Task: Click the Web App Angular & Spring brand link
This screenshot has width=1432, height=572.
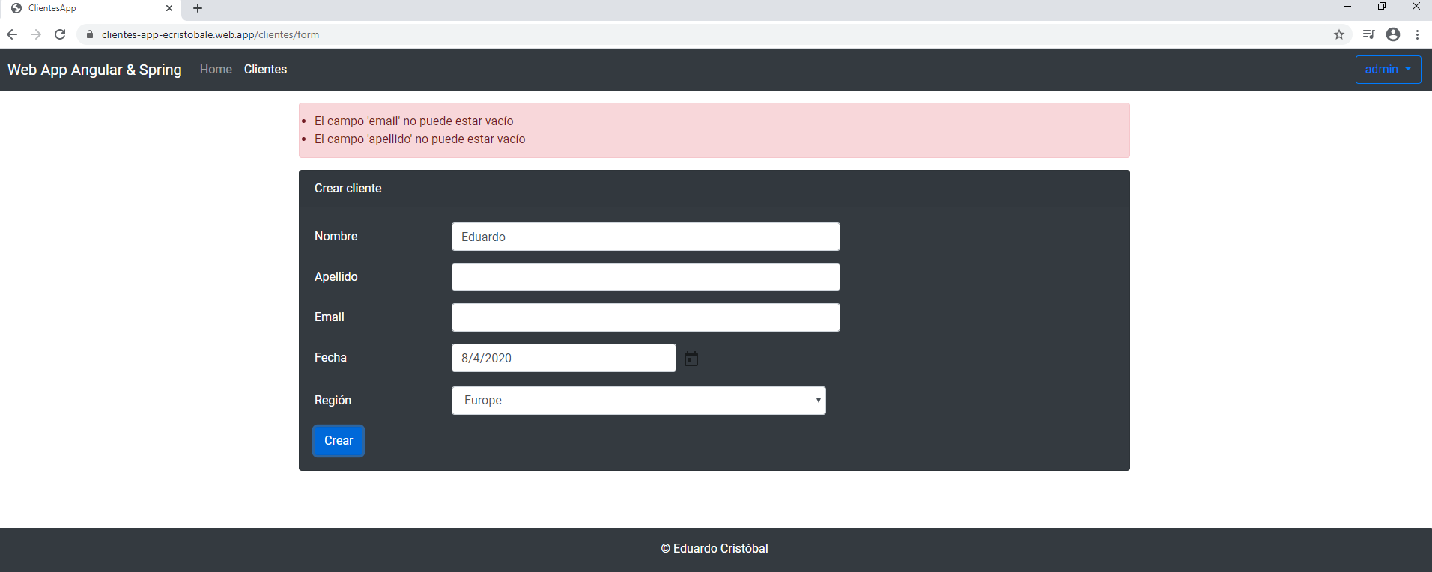Action: [94, 70]
